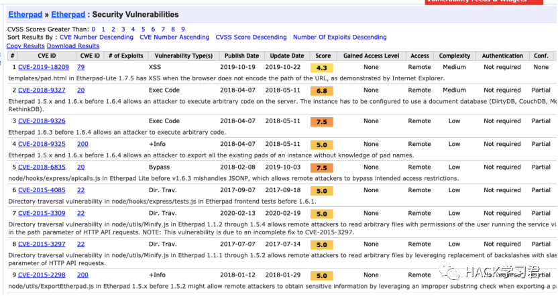Screen dimensions: 558x296
Task: Open CVE-2015-3297 details
Action: 42,244
